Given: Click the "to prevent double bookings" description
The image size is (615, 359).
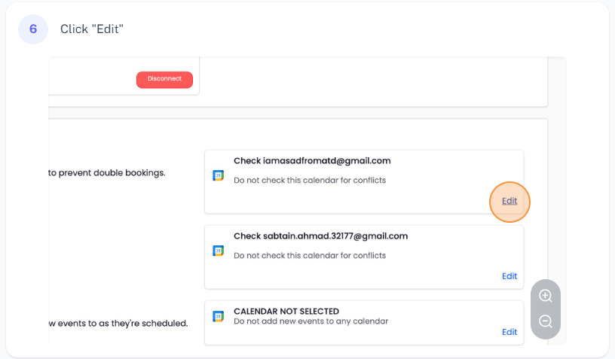Looking at the screenshot, I should pyautogui.click(x=106, y=172).
